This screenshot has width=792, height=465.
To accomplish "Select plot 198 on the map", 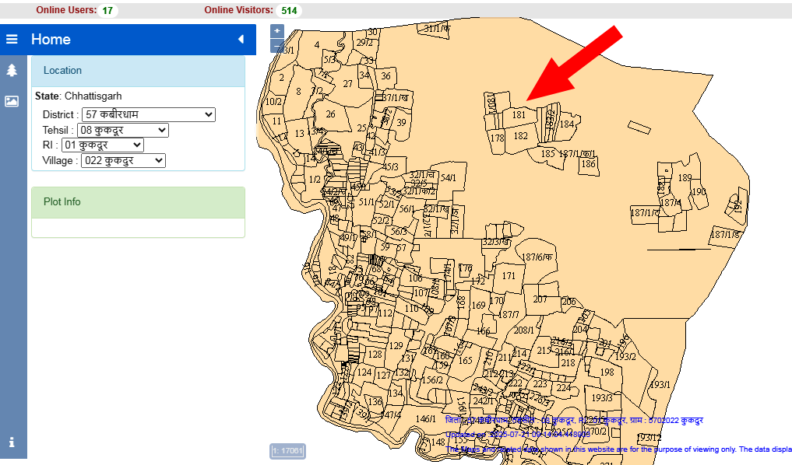I will 607,372.
